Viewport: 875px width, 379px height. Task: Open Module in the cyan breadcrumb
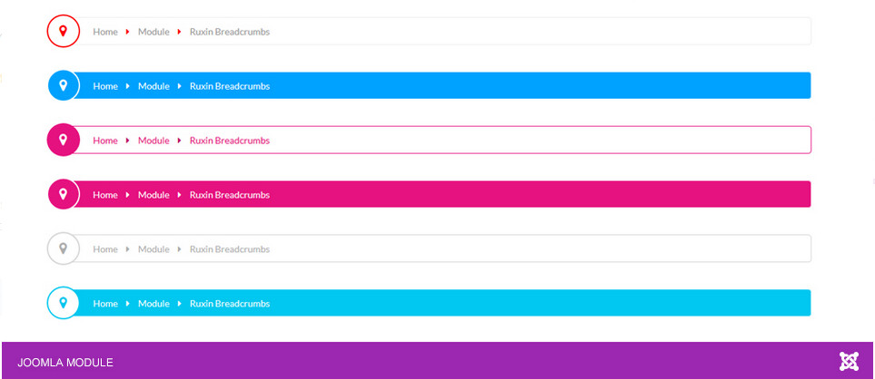(154, 304)
